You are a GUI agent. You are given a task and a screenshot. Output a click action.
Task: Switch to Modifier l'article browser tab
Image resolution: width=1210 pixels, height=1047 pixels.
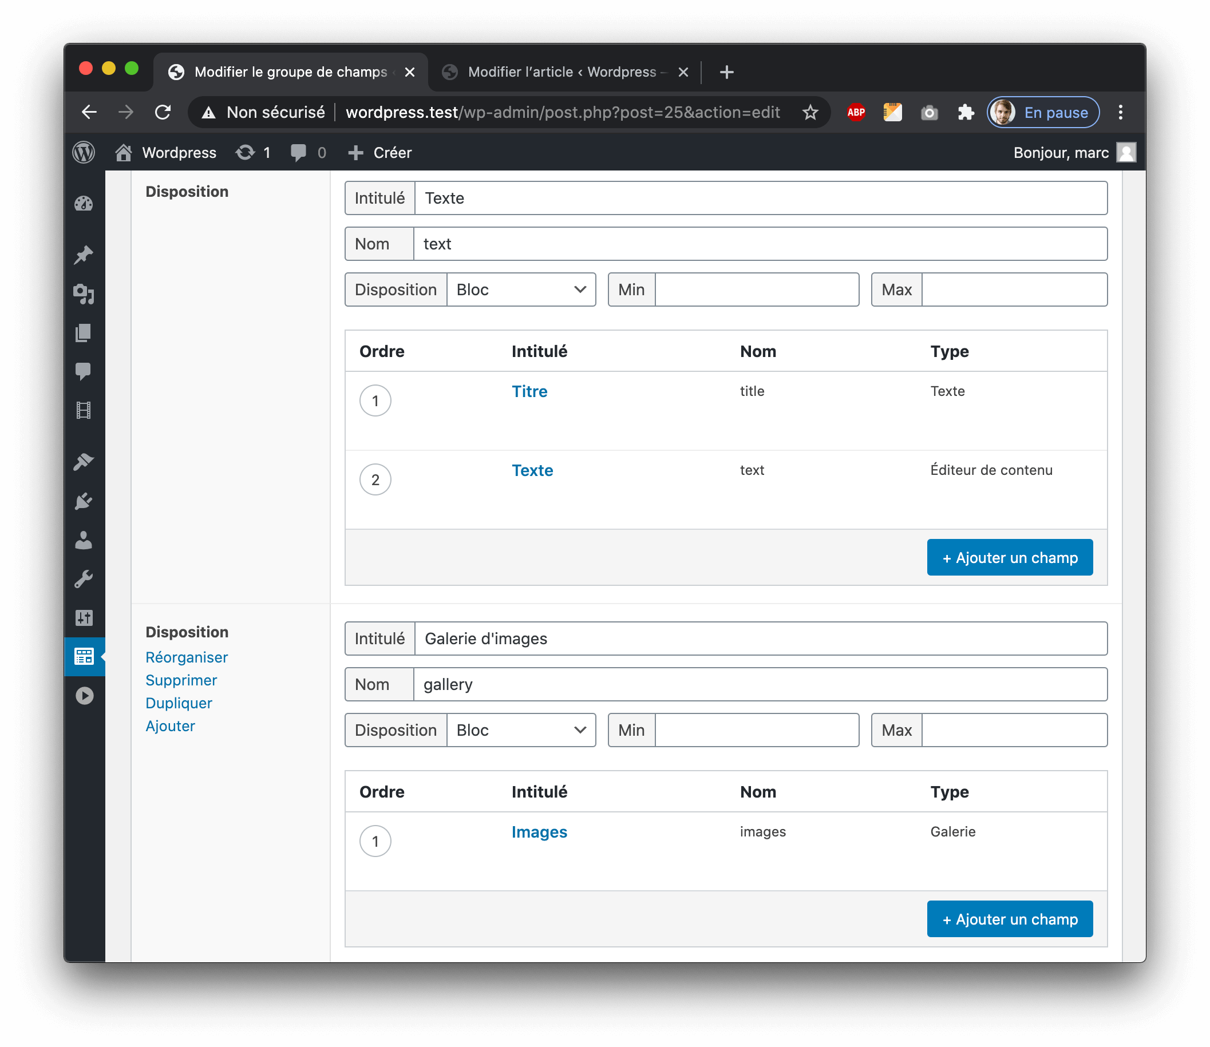pyautogui.click(x=561, y=72)
